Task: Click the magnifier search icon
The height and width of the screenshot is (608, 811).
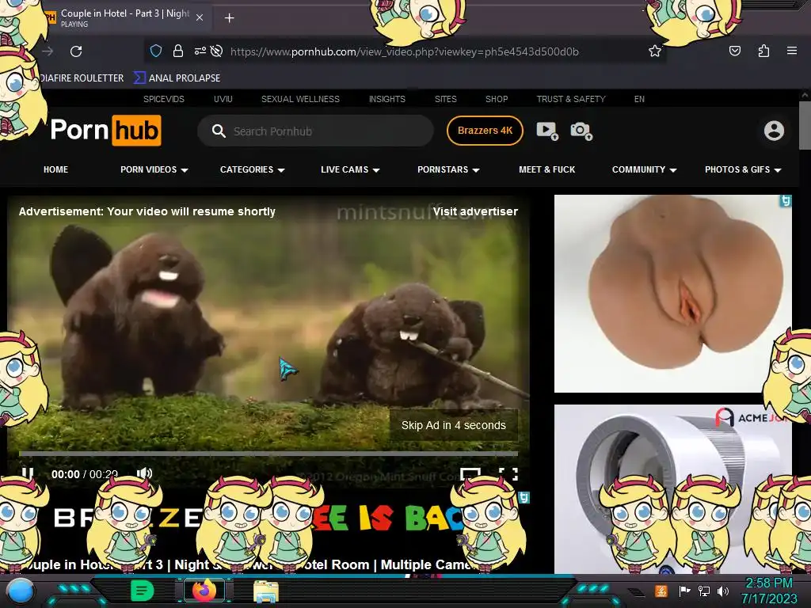Action: 219,131
